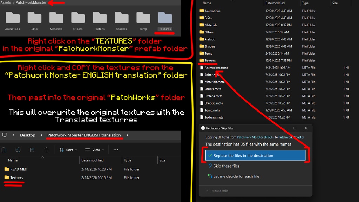Image resolution: width=359 pixels, height=202 pixels.
Task: Click the desktop icon in the address bar
Action: click(5, 135)
